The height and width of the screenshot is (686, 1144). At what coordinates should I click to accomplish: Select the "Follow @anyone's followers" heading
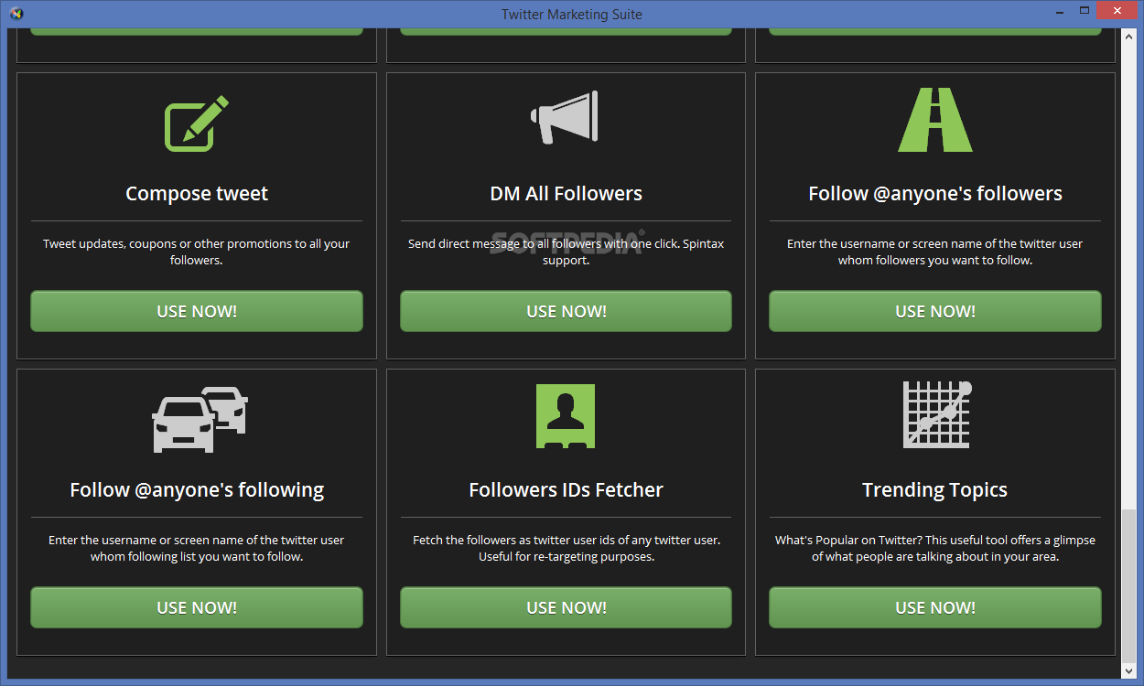(x=935, y=194)
